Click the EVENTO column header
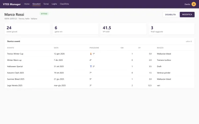 (x=11, y=48)
